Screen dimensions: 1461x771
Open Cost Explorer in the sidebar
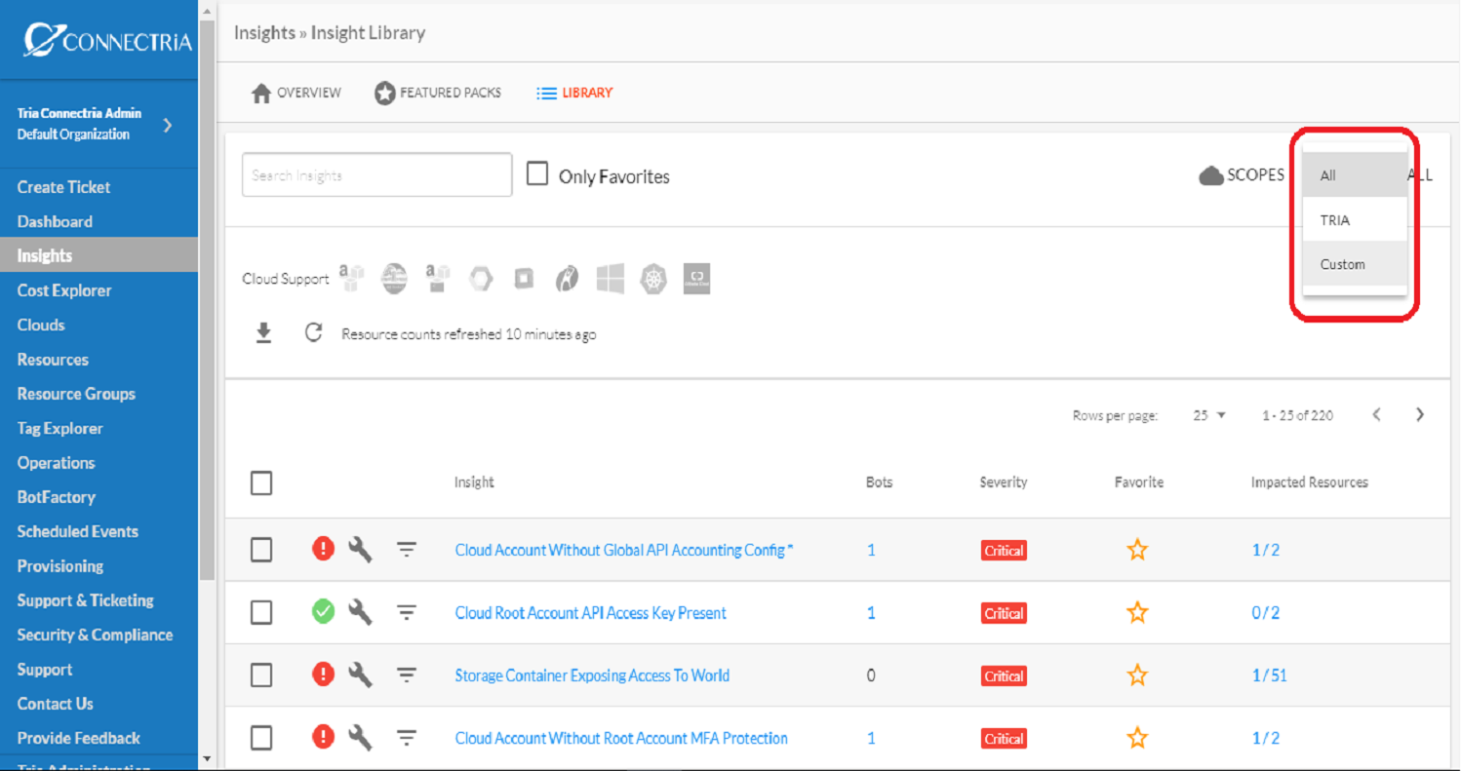pyautogui.click(x=64, y=290)
